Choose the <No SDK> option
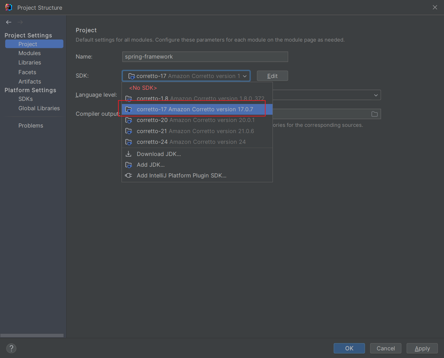The height and width of the screenshot is (358, 444). coord(143,88)
